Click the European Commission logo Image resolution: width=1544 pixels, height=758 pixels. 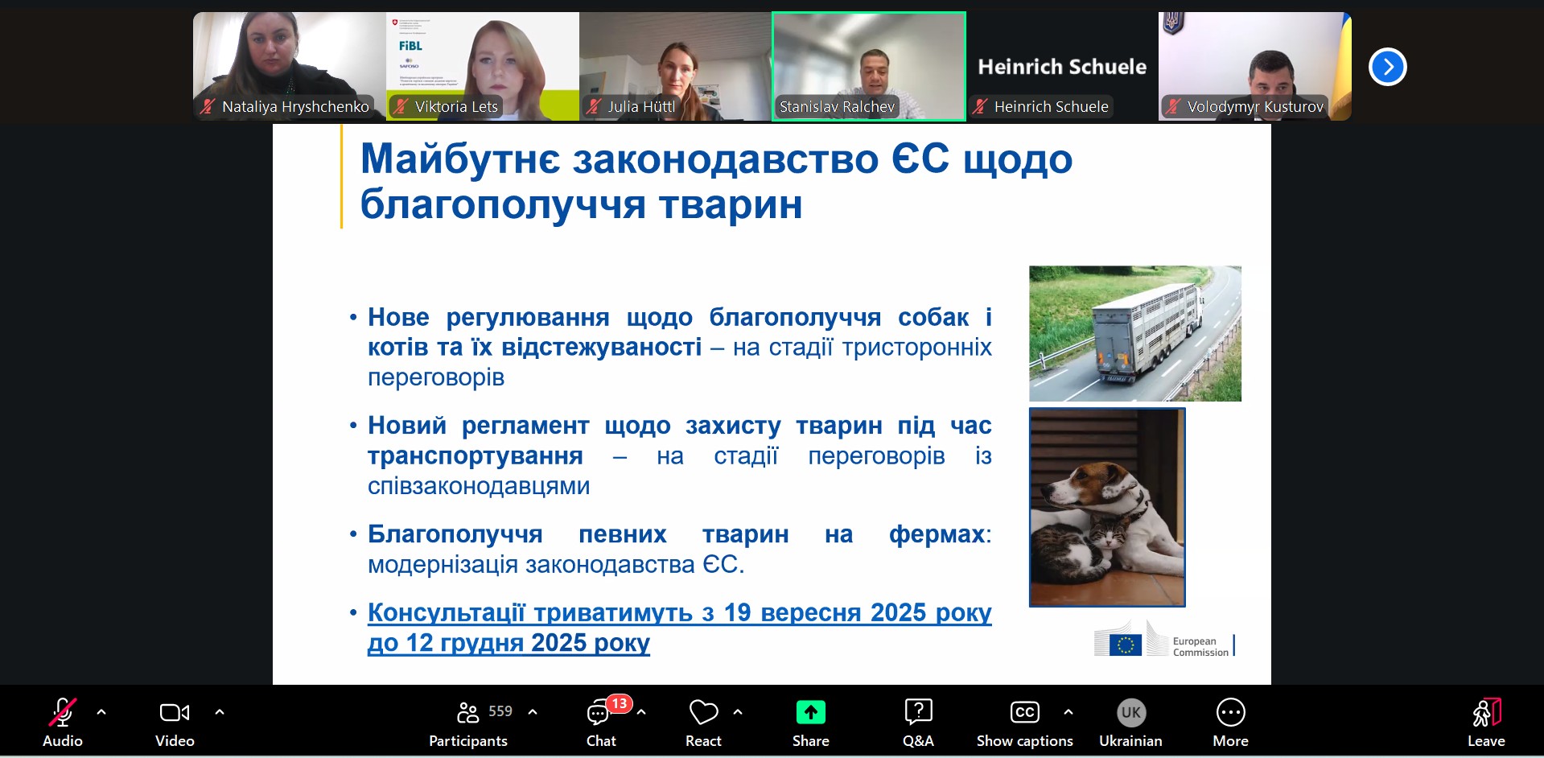1164,640
